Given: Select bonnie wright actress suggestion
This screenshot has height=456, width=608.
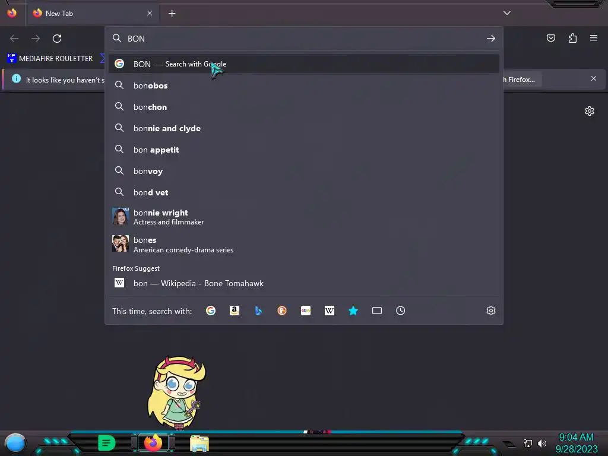Looking at the screenshot, I should pos(304,217).
